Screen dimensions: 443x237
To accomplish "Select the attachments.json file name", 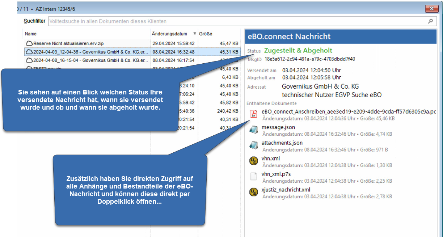I will pyautogui.click(x=282, y=143).
